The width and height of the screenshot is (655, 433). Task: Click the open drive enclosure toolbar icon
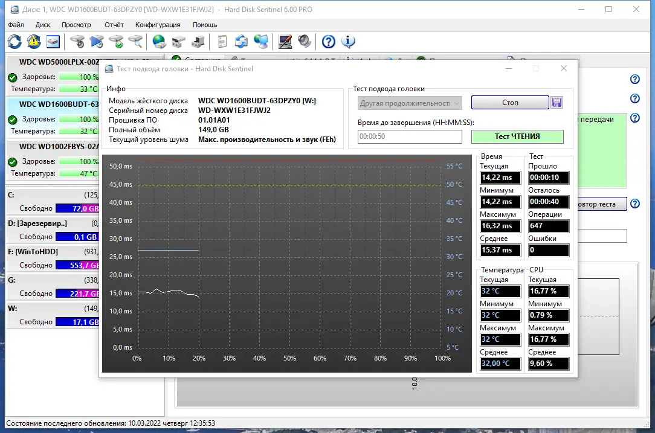(x=179, y=42)
